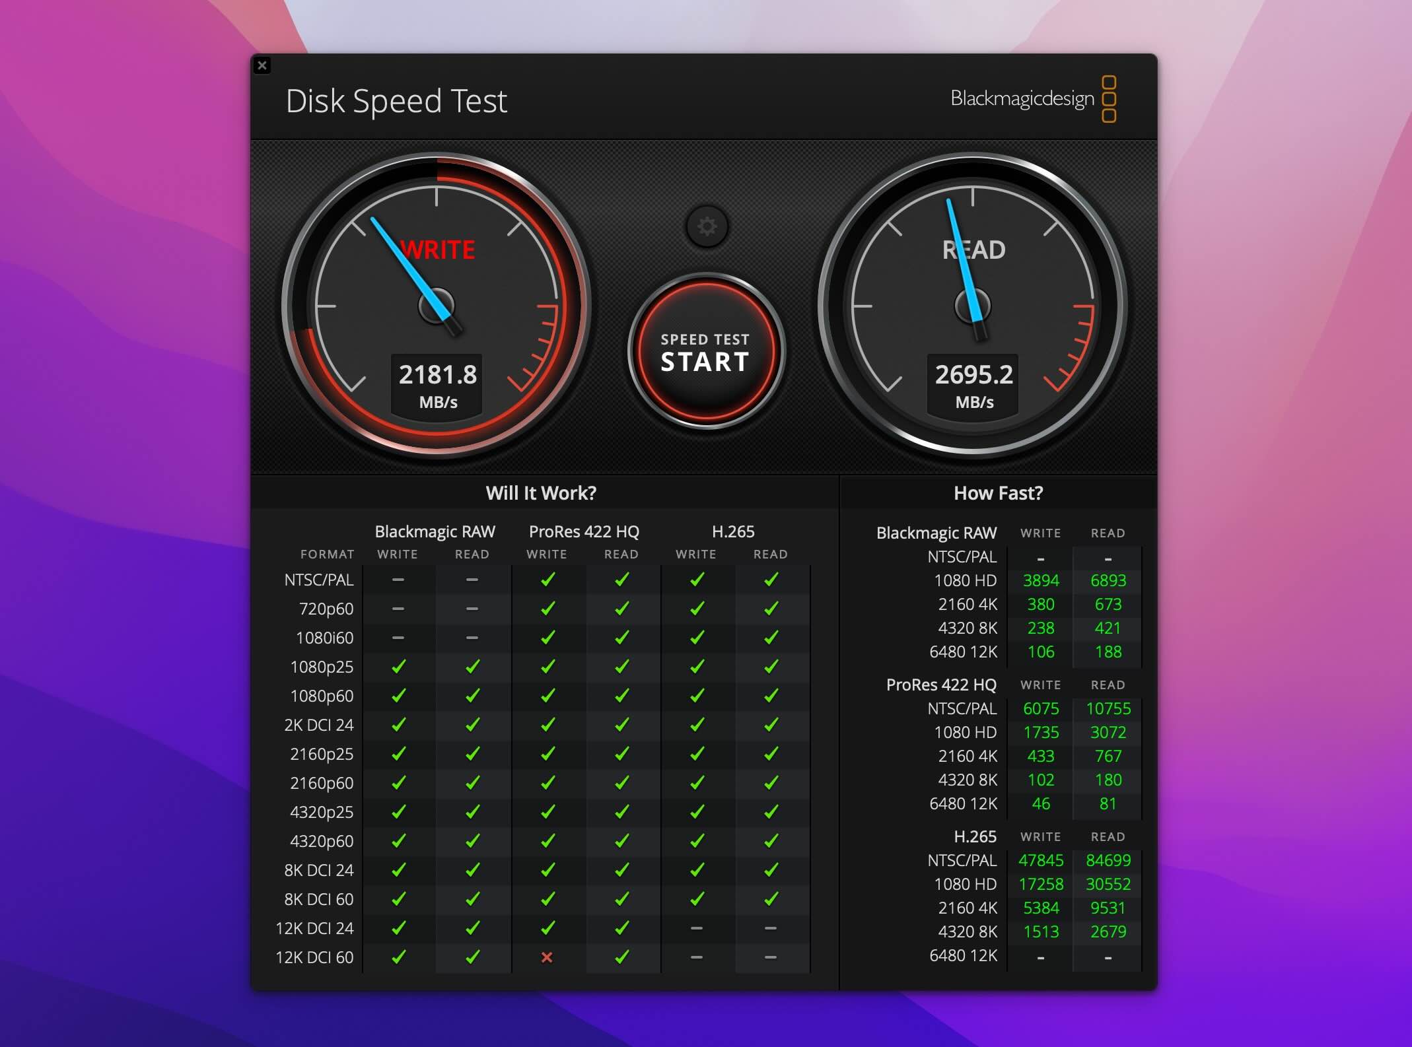Click the ProRes NTSC/PAL read value 10755
This screenshot has height=1047, width=1412.
point(1108,708)
